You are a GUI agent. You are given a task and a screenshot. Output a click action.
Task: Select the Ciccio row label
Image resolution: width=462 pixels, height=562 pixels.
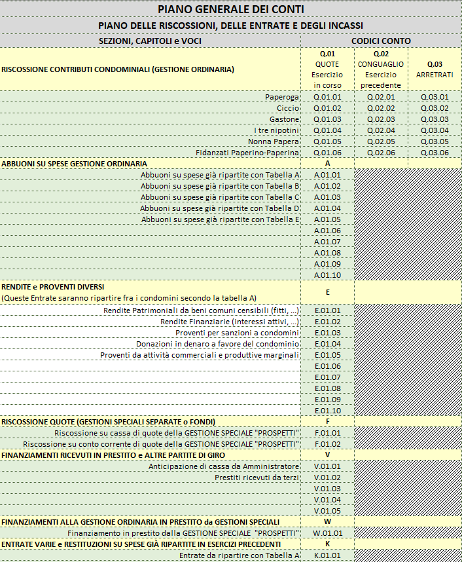(x=150, y=108)
